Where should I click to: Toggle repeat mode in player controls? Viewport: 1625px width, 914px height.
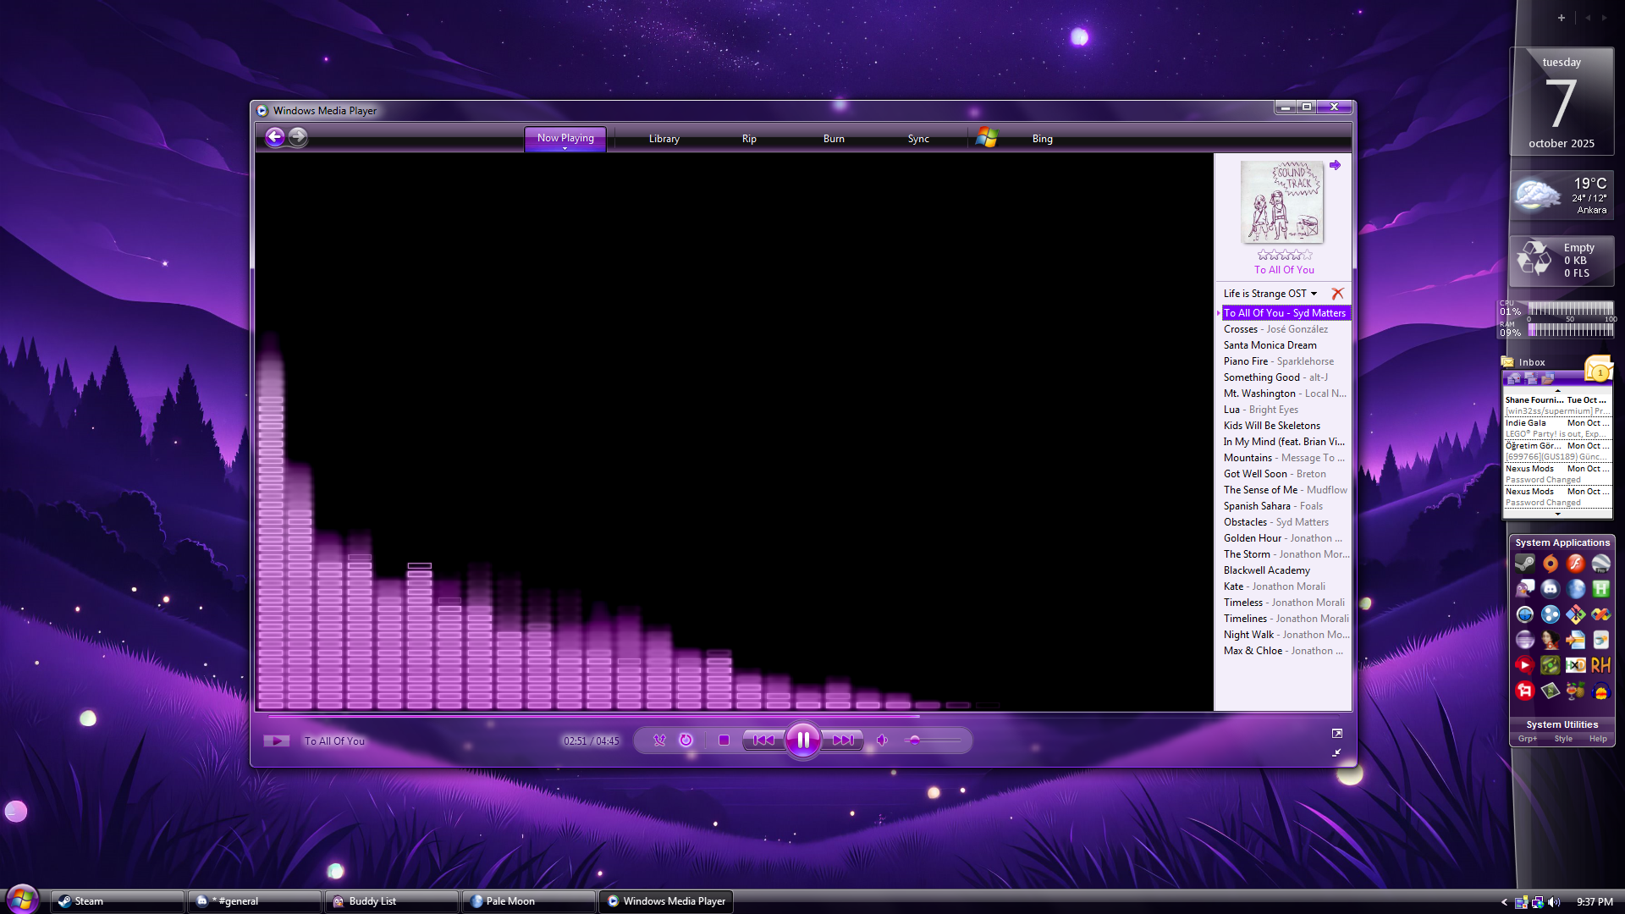point(686,740)
